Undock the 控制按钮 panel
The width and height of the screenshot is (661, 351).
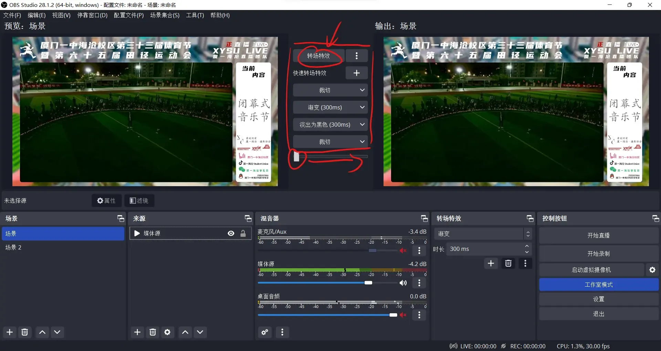coord(655,219)
